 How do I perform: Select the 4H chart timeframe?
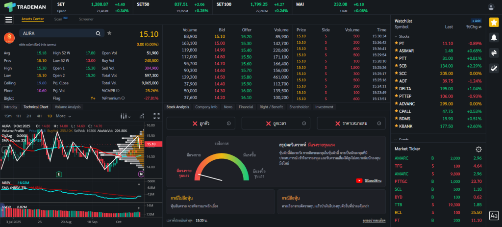(39, 116)
